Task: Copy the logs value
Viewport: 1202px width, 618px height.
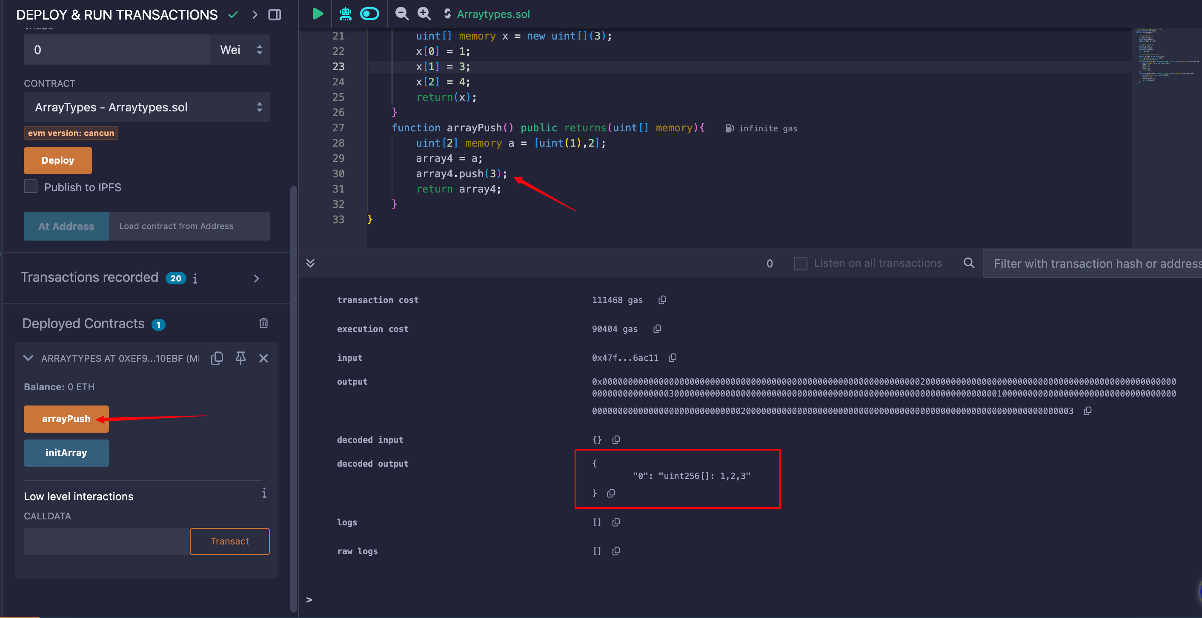Action: [x=616, y=522]
